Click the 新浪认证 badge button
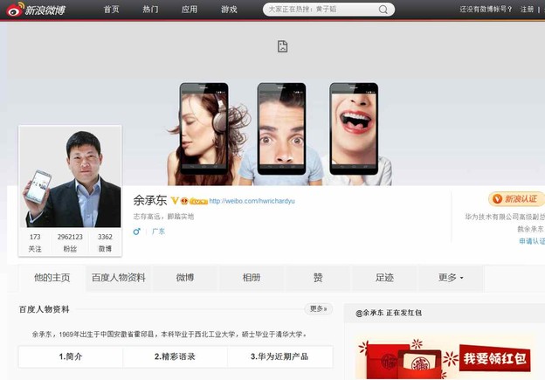The height and width of the screenshot is (380, 545). coord(516,199)
